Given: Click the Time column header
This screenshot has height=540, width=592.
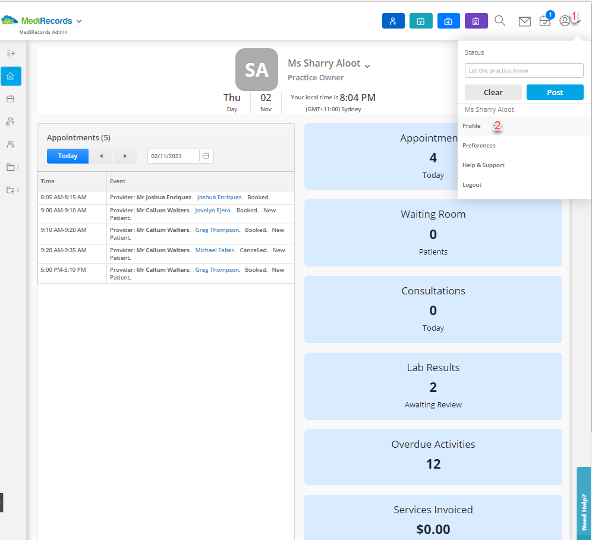Looking at the screenshot, I should (72, 181).
